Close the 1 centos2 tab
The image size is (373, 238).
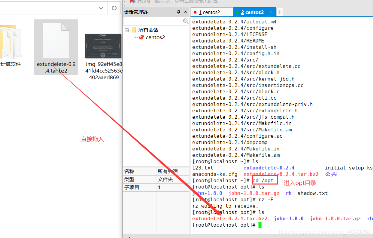click(228, 12)
